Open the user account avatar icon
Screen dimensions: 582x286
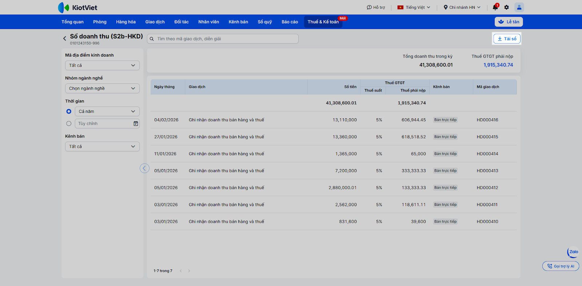tap(519, 7)
